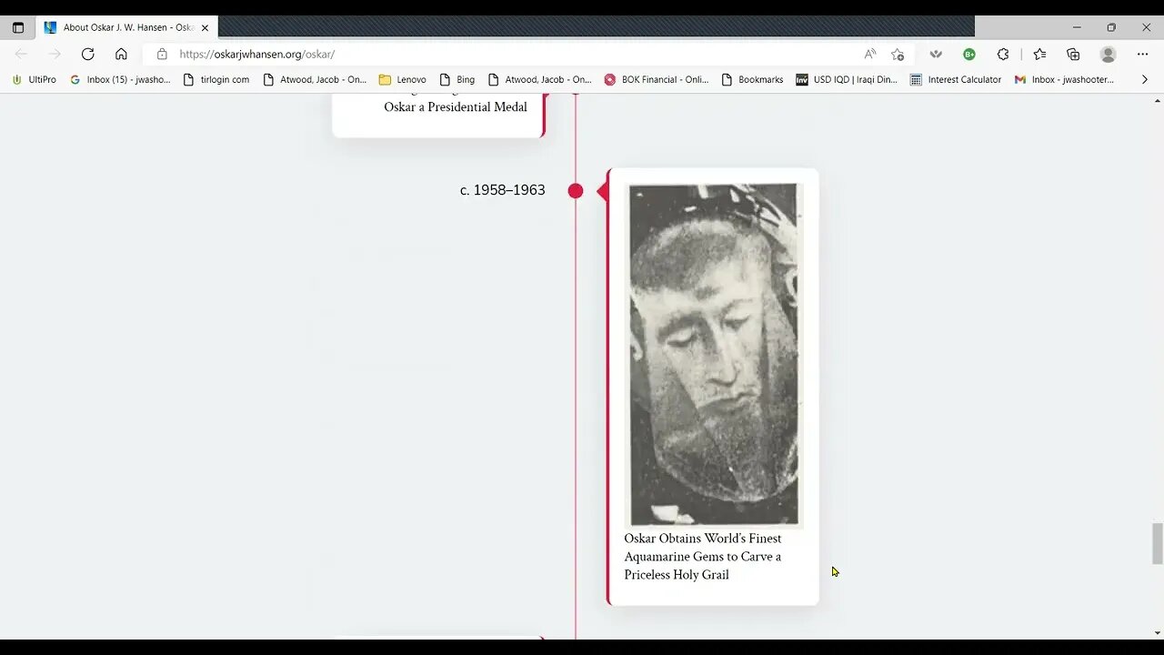The width and height of the screenshot is (1164, 655).
Task: Open the tirlogin com bookmark
Action: click(216, 79)
